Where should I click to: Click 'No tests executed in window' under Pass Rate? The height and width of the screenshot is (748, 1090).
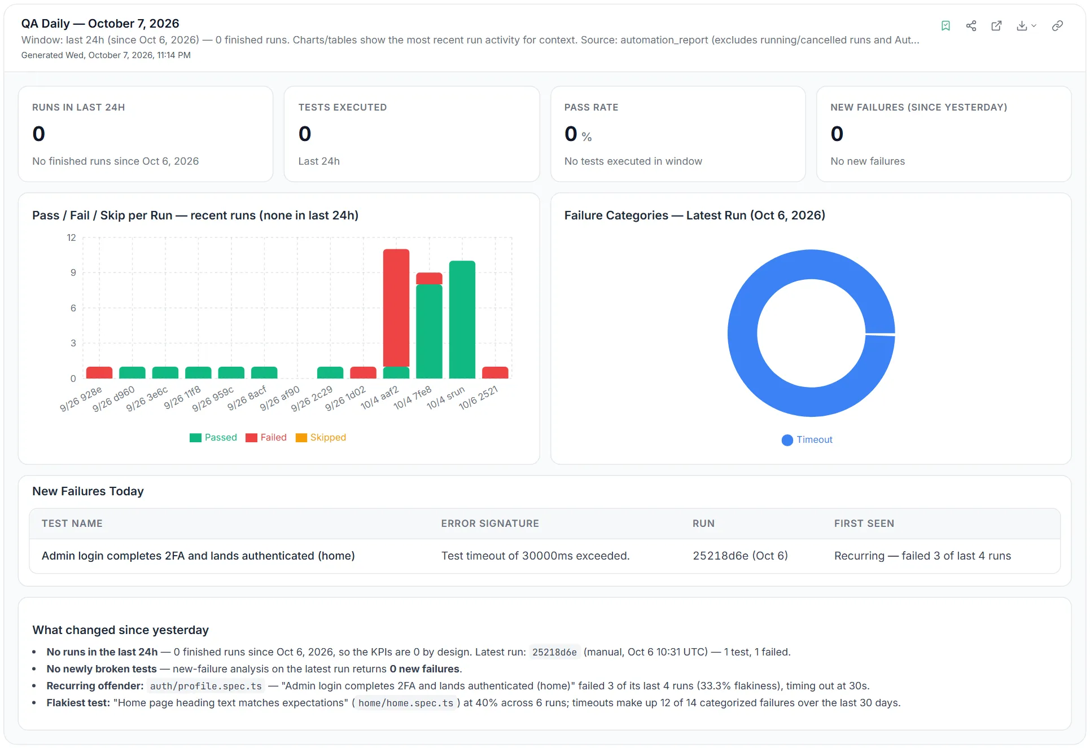(633, 161)
